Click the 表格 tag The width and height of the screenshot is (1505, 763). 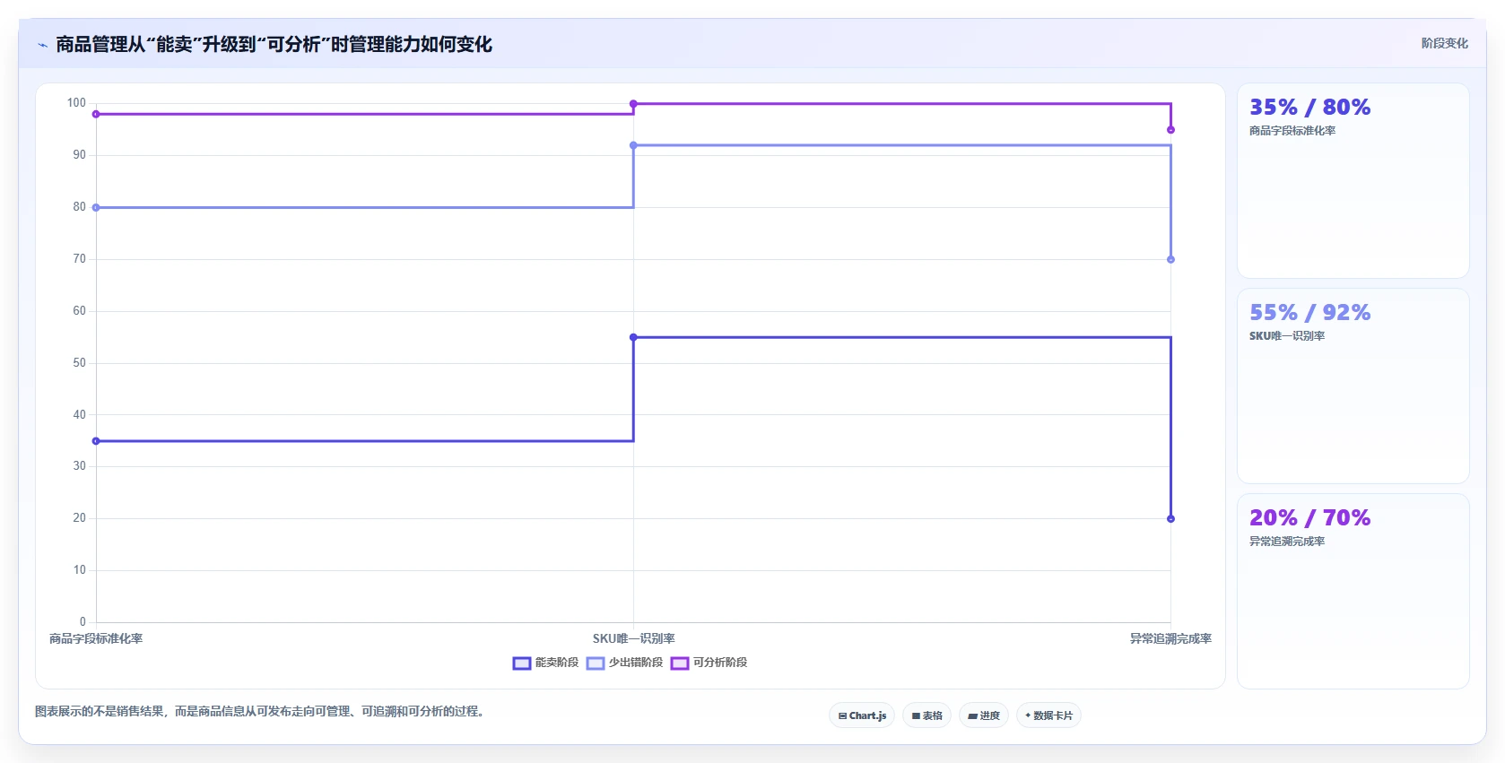pyautogui.click(x=926, y=715)
